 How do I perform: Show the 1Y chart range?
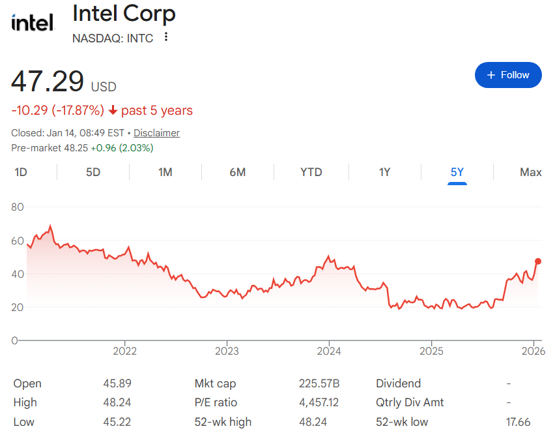coord(385,172)
